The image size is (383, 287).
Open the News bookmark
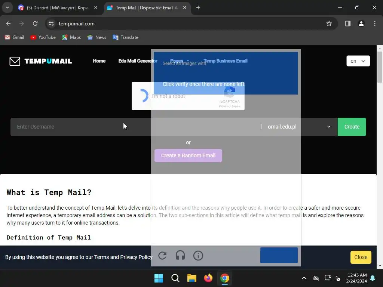click(x=97, y=37)
